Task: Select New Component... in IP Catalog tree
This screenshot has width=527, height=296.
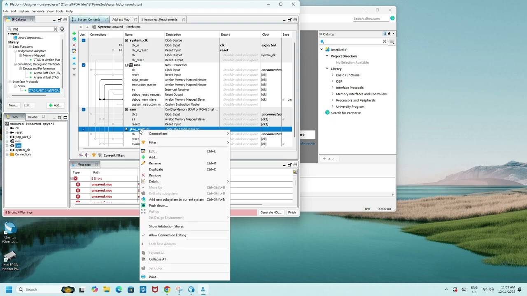Action: 30,38
